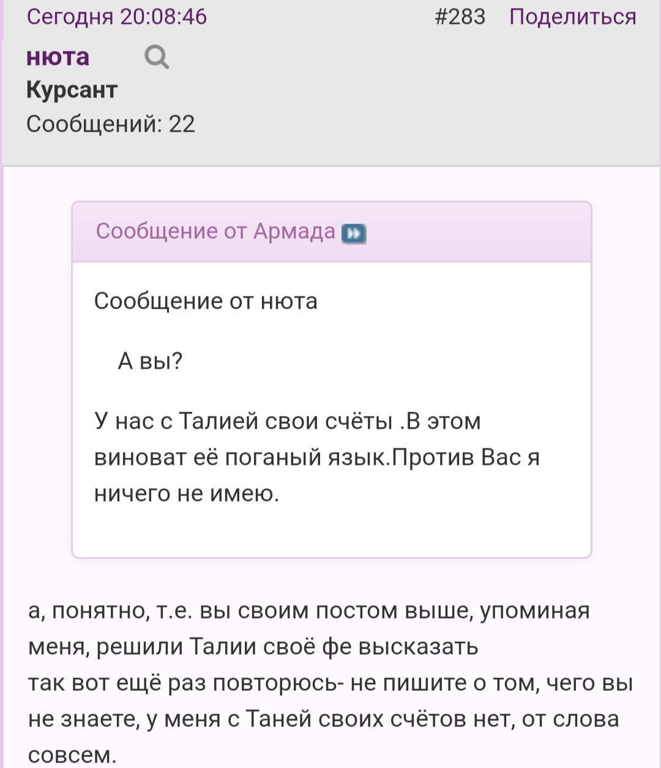Viewport: 661px width, 768px height.
Task: Click the Сообщение от Армада quote header
Action: click(x=215, y=232)
